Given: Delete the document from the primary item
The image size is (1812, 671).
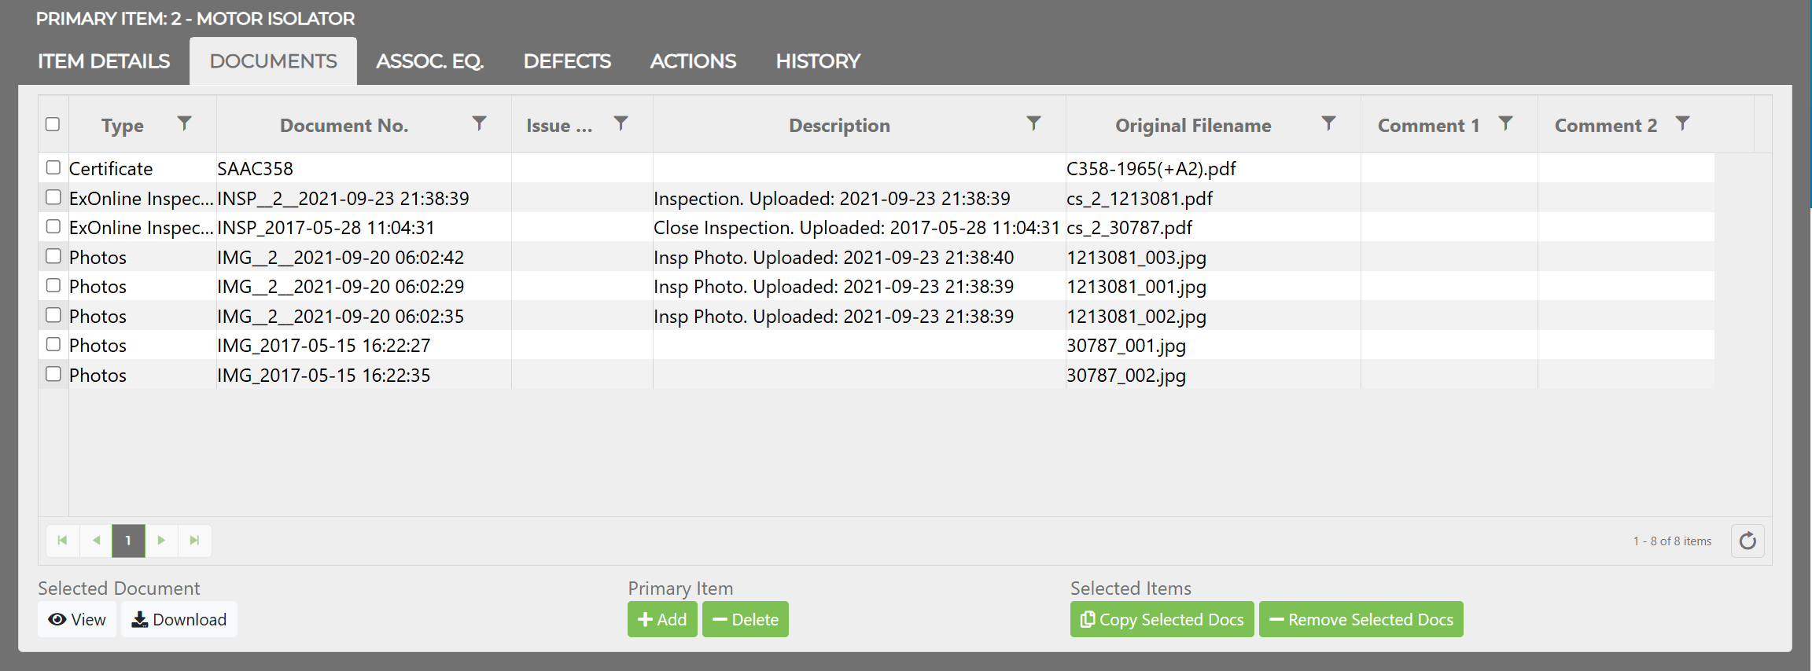Looking at the screenshot, I should pyautogui.click(x=746, y=619).
